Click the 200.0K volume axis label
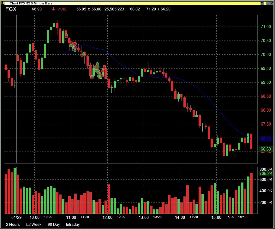Viewport: 275px width, 229px height. pos(266,202)
